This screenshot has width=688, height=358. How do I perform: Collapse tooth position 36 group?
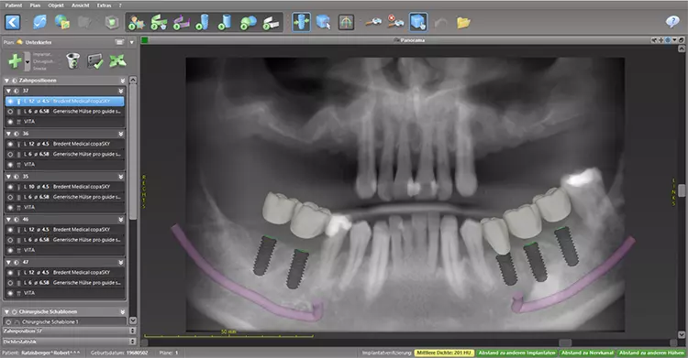[8, 134]
